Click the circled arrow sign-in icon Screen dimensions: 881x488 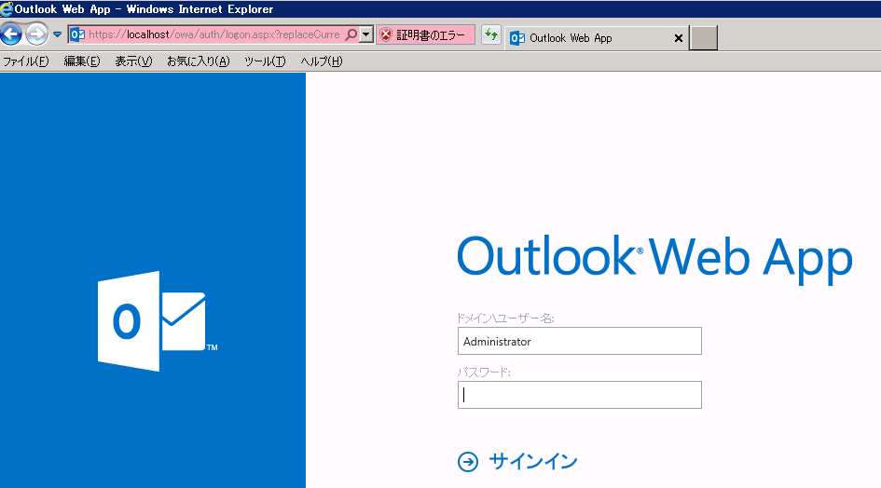tap(468, 461)
